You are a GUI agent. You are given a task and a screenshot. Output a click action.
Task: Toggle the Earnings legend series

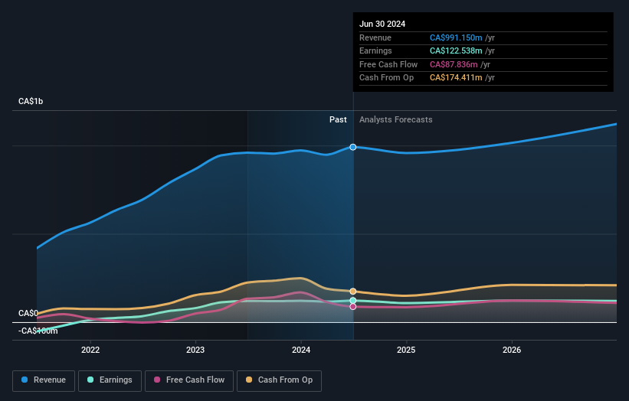pos(110,380)
